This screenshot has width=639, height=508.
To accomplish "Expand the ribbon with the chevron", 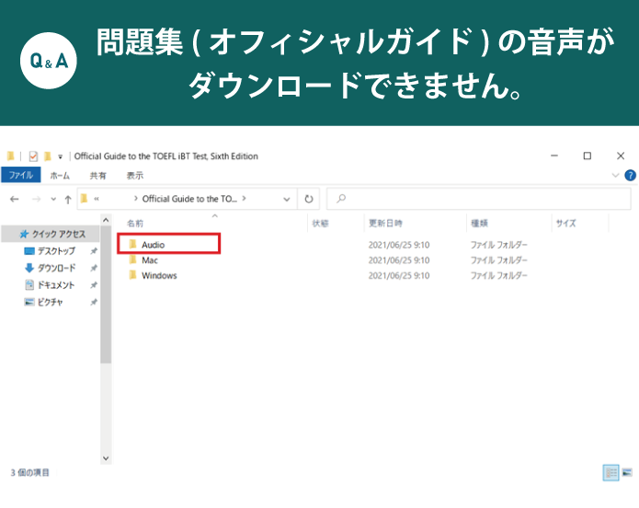I will click(x=615, y=176).
